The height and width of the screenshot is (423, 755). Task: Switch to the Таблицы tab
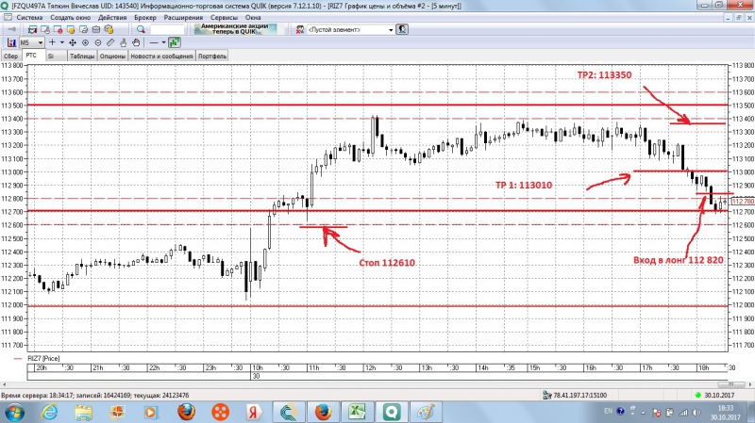[82, 57]
